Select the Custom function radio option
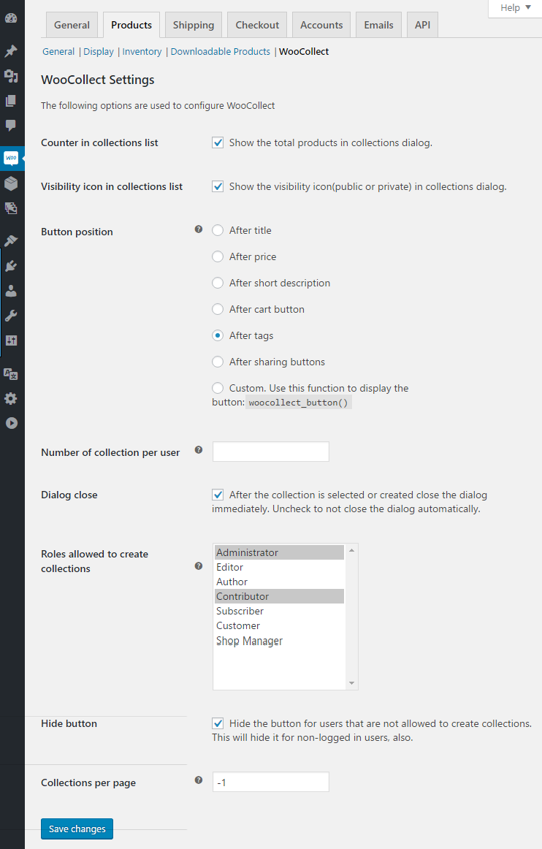 [x=218, y=388]
